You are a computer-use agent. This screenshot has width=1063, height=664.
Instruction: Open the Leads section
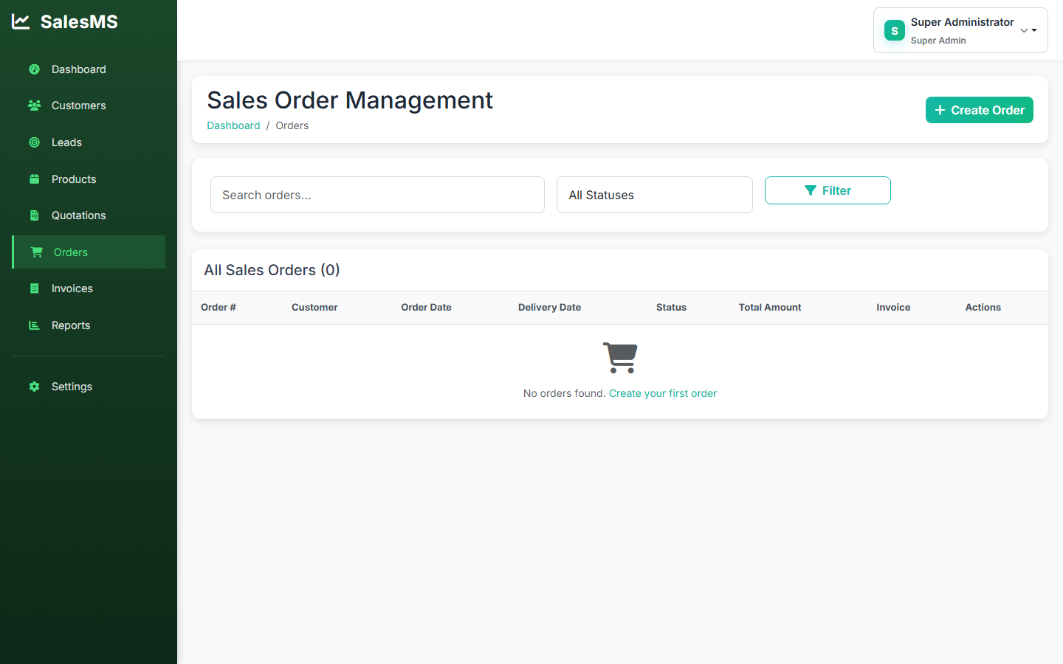point(89,142)
